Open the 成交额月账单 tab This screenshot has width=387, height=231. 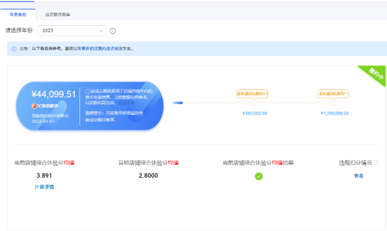pos(57,15)
